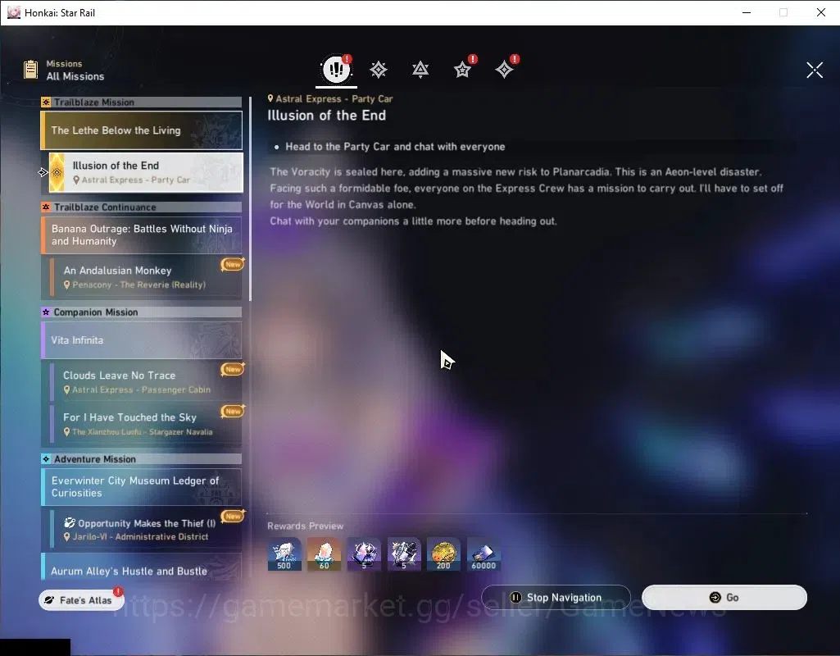
Task: Collapse the Trailblaze Continuance category header
Action: coord(142,207)
